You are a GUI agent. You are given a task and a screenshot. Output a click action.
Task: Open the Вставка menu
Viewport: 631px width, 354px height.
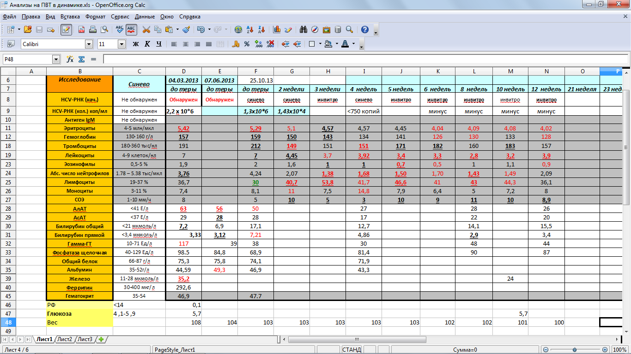pyautogui.click(x=70, y=17)
